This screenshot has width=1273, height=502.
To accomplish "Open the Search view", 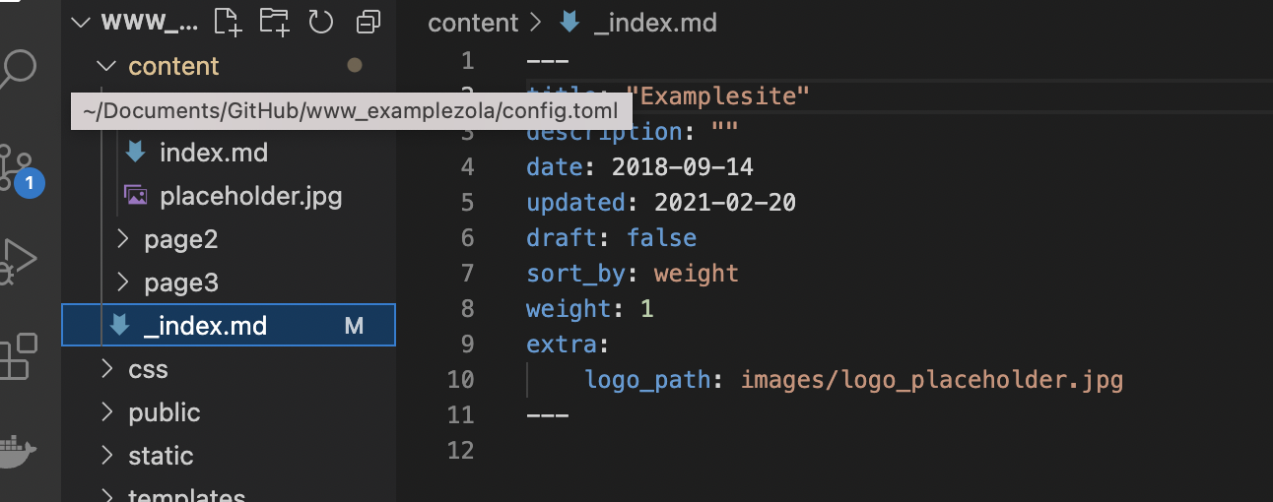I will coord(20,71).
